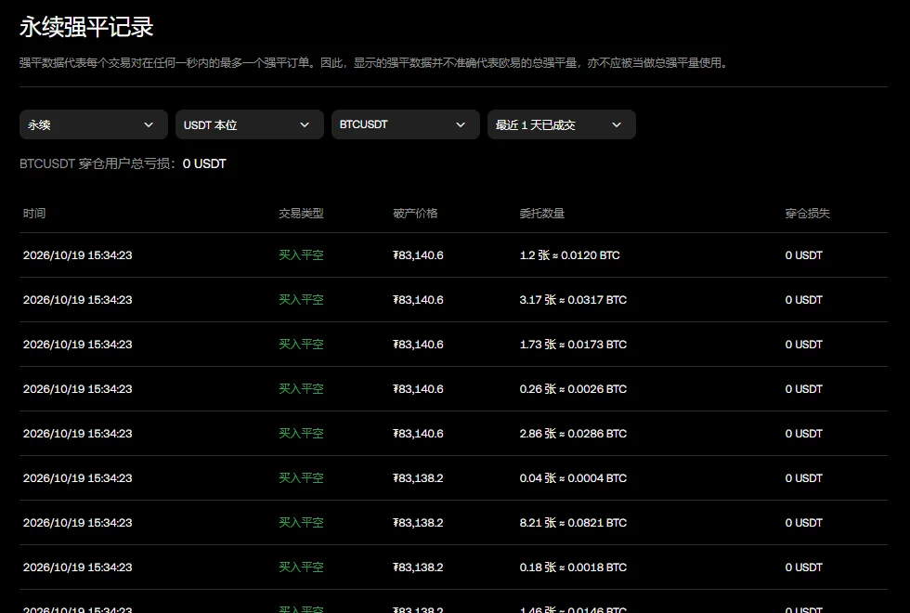Select the quantity 0.26 张 ≈ 0.0026 BTC
Image resolution: width=910 pixels, height=613 pixels.
pos(574,389)
